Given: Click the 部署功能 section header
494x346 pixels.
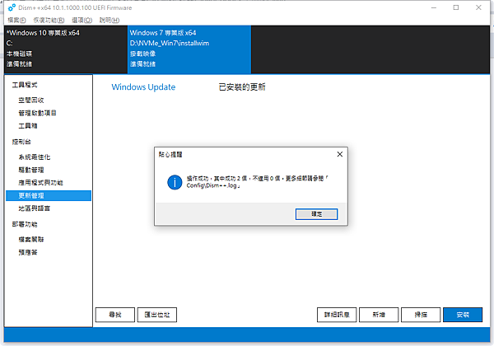Looking at the screenshot, I should tap(25, 224).
